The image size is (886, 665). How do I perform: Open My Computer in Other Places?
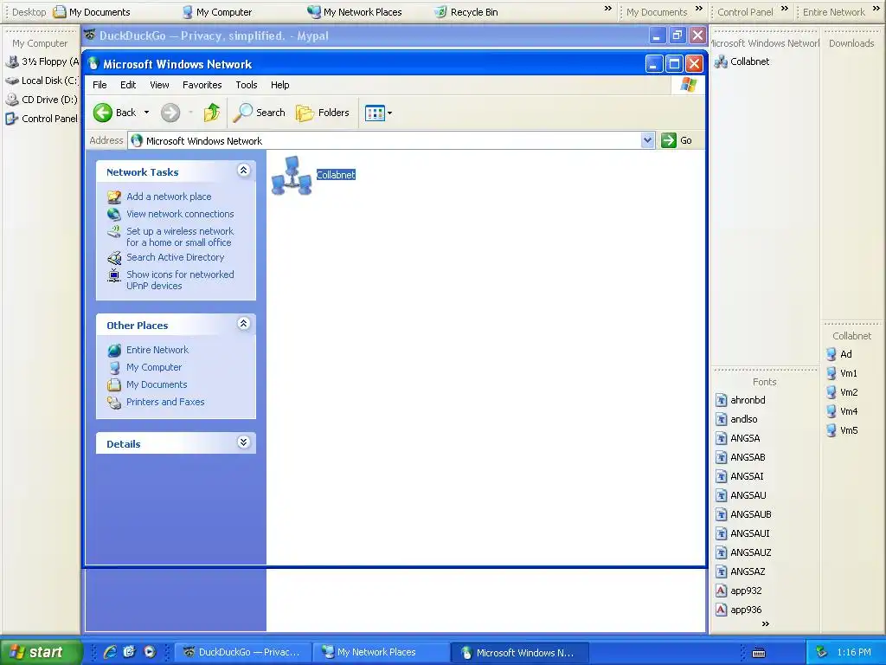[154, 367]
